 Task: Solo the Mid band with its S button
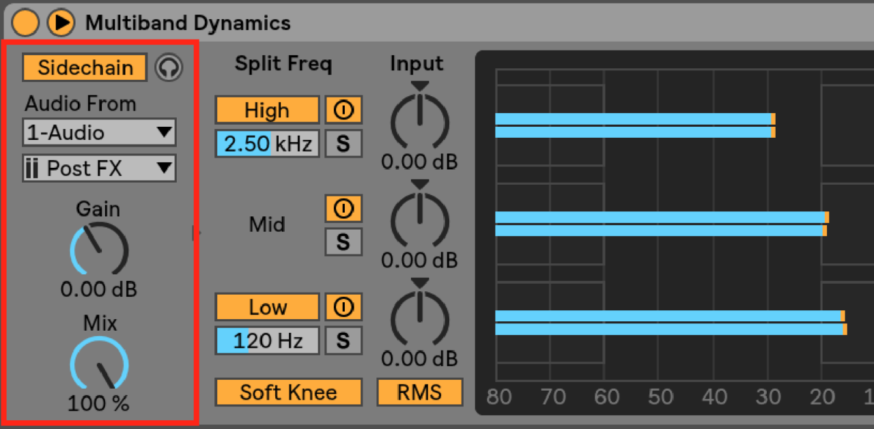343,242
